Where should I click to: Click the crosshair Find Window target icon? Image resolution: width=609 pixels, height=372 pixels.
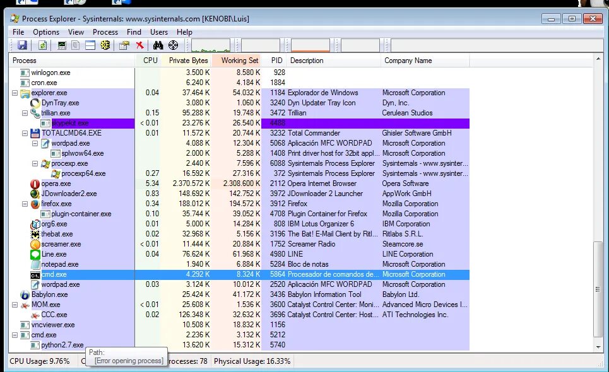173,45
